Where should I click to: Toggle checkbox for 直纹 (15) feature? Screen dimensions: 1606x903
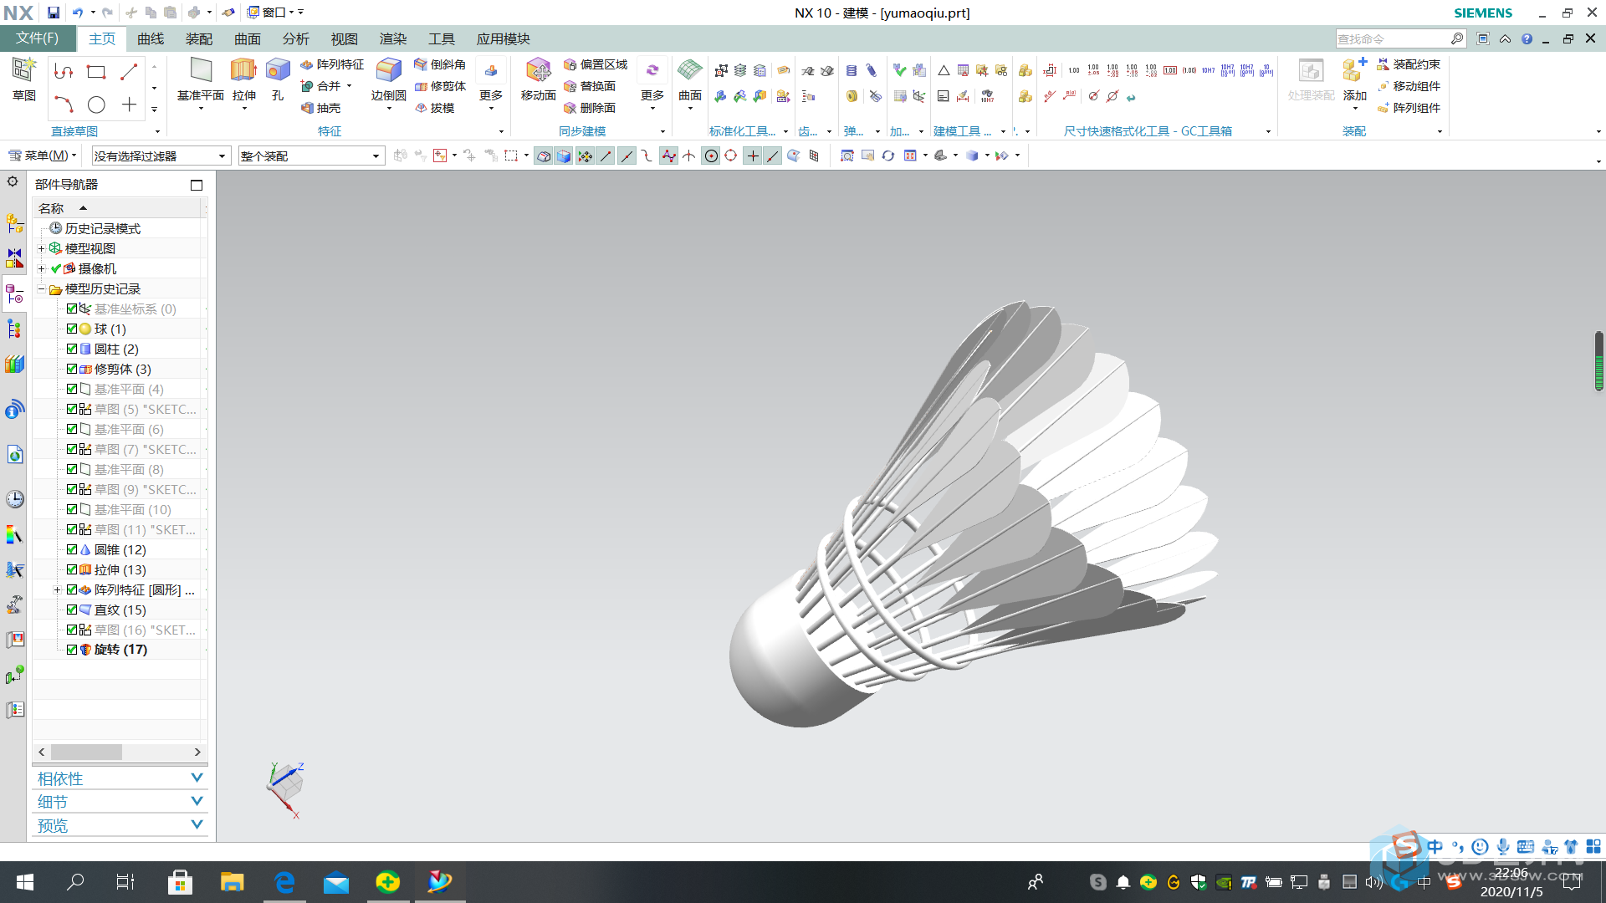click(x=72, y=610)
